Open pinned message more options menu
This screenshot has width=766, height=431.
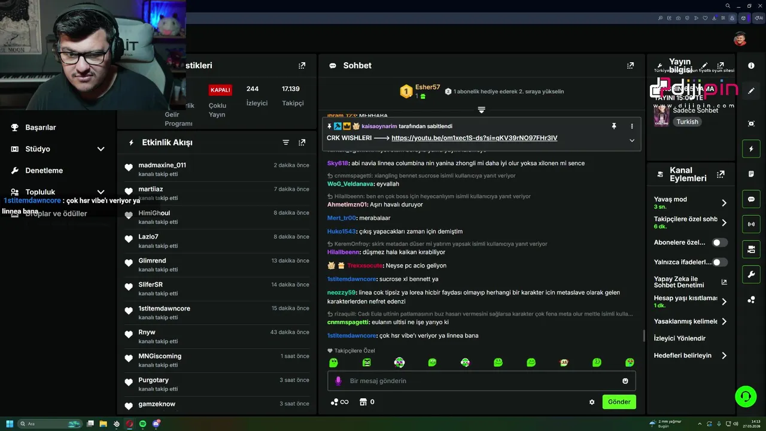pos(631,126)
